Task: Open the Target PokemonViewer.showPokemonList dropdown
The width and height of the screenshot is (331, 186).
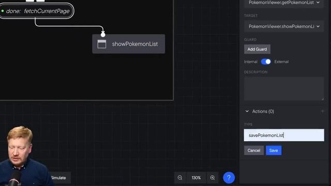Action: 284,26
